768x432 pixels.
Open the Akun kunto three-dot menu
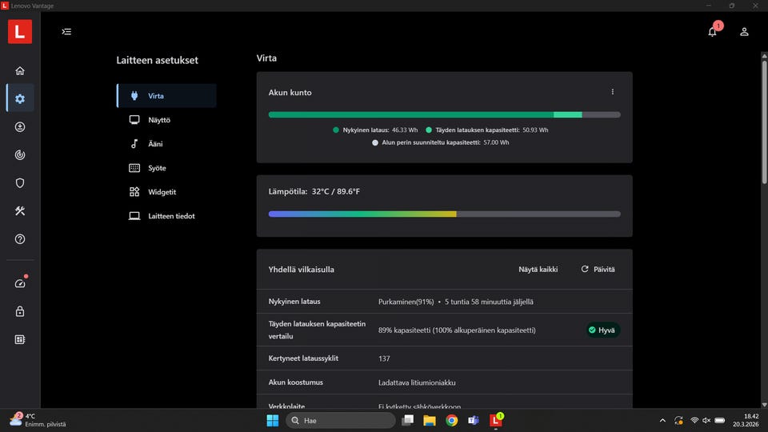point(613,92)
